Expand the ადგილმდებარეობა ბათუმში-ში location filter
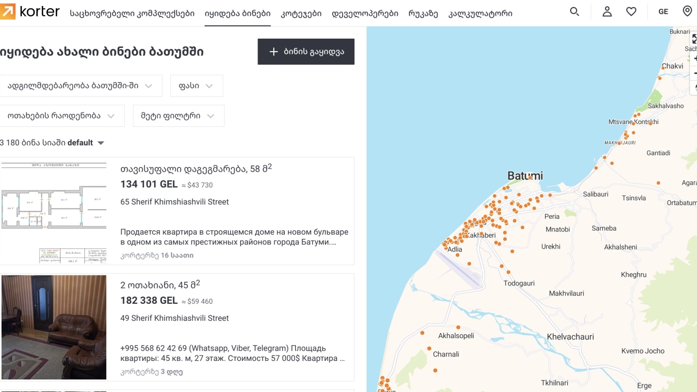Screen dimensions: 697x392 81,86
